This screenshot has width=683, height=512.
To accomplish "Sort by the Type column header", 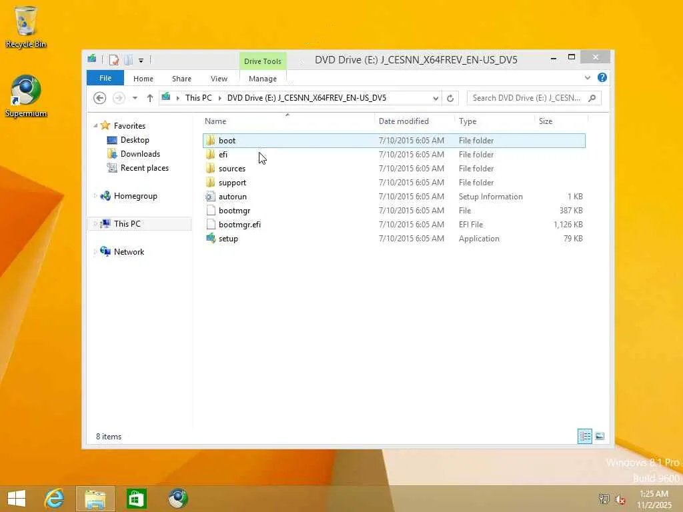I will [x=494, y=121].
